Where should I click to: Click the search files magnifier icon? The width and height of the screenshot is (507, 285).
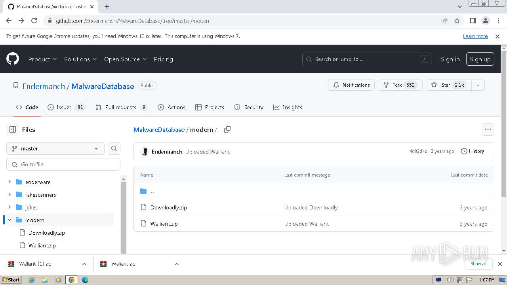[x=114, y=148]
